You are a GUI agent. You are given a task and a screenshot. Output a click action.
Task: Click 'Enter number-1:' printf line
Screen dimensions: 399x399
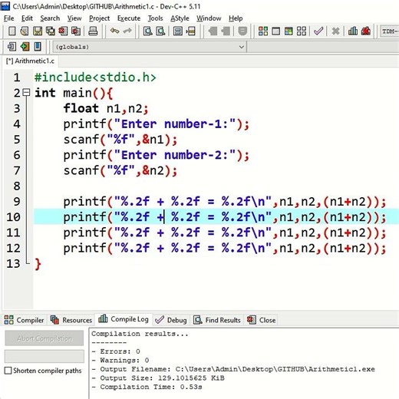[x=156, y=124]
